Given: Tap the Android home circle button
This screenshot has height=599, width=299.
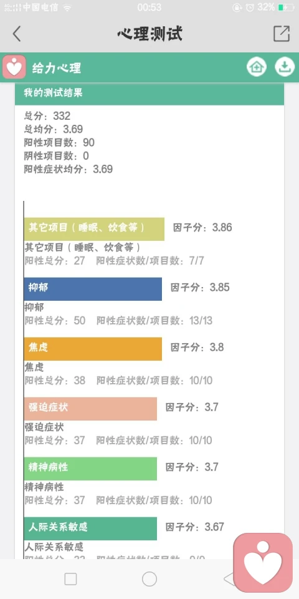Looking at the screenshot, I should click(149, 579).
